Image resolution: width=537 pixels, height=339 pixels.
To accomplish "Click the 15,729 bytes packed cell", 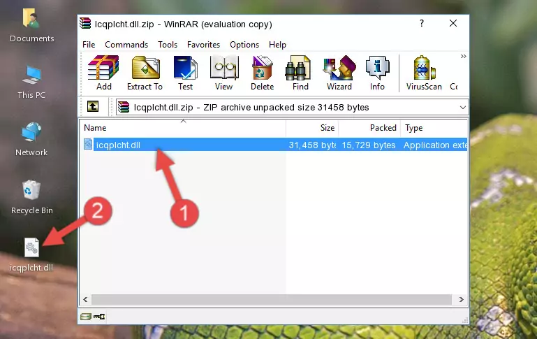I will (x=369, y=145).
